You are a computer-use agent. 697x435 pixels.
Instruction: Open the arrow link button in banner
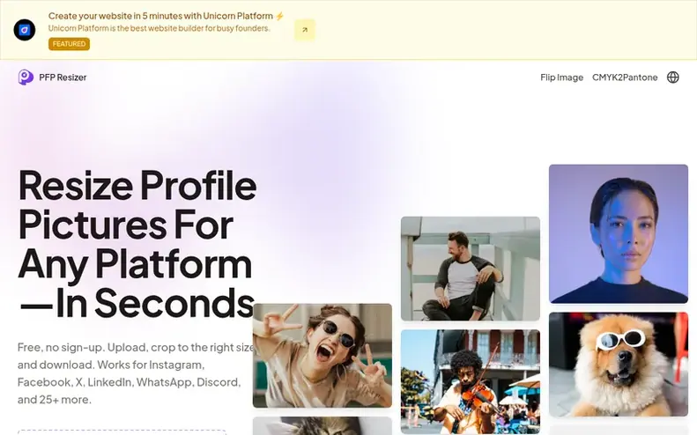pos(305,30)
